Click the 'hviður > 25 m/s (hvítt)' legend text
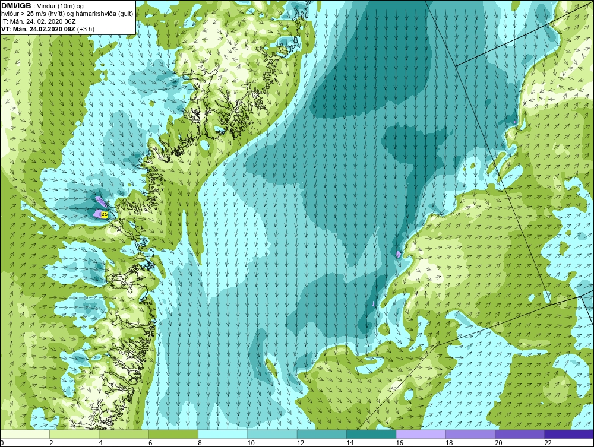The height and width of the screenshot is (447, 594). pyautogui.click(x=31, y=14)
